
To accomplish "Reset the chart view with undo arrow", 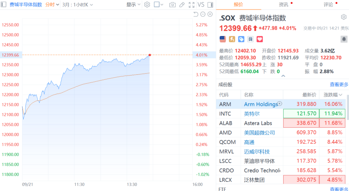I will tap(196, 14).
